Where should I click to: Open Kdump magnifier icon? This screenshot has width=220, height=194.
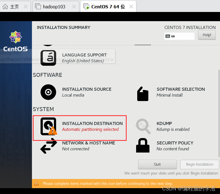143,126
